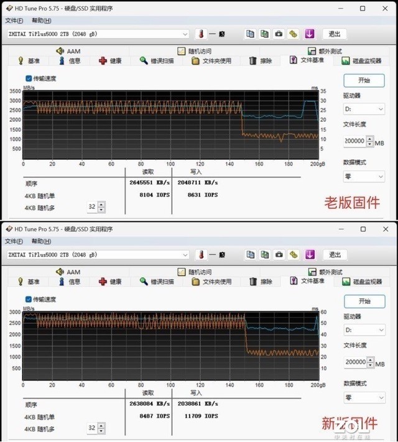Open the 信息 info tab in top window
The image size is (398, 442).
70,60
